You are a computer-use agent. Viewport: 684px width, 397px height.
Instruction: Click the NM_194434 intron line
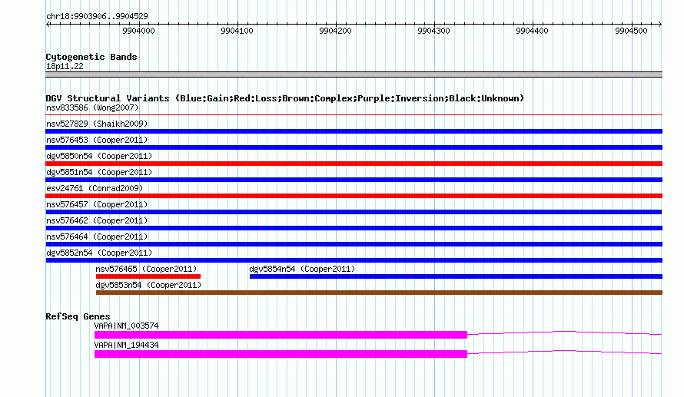pos(564,352)
